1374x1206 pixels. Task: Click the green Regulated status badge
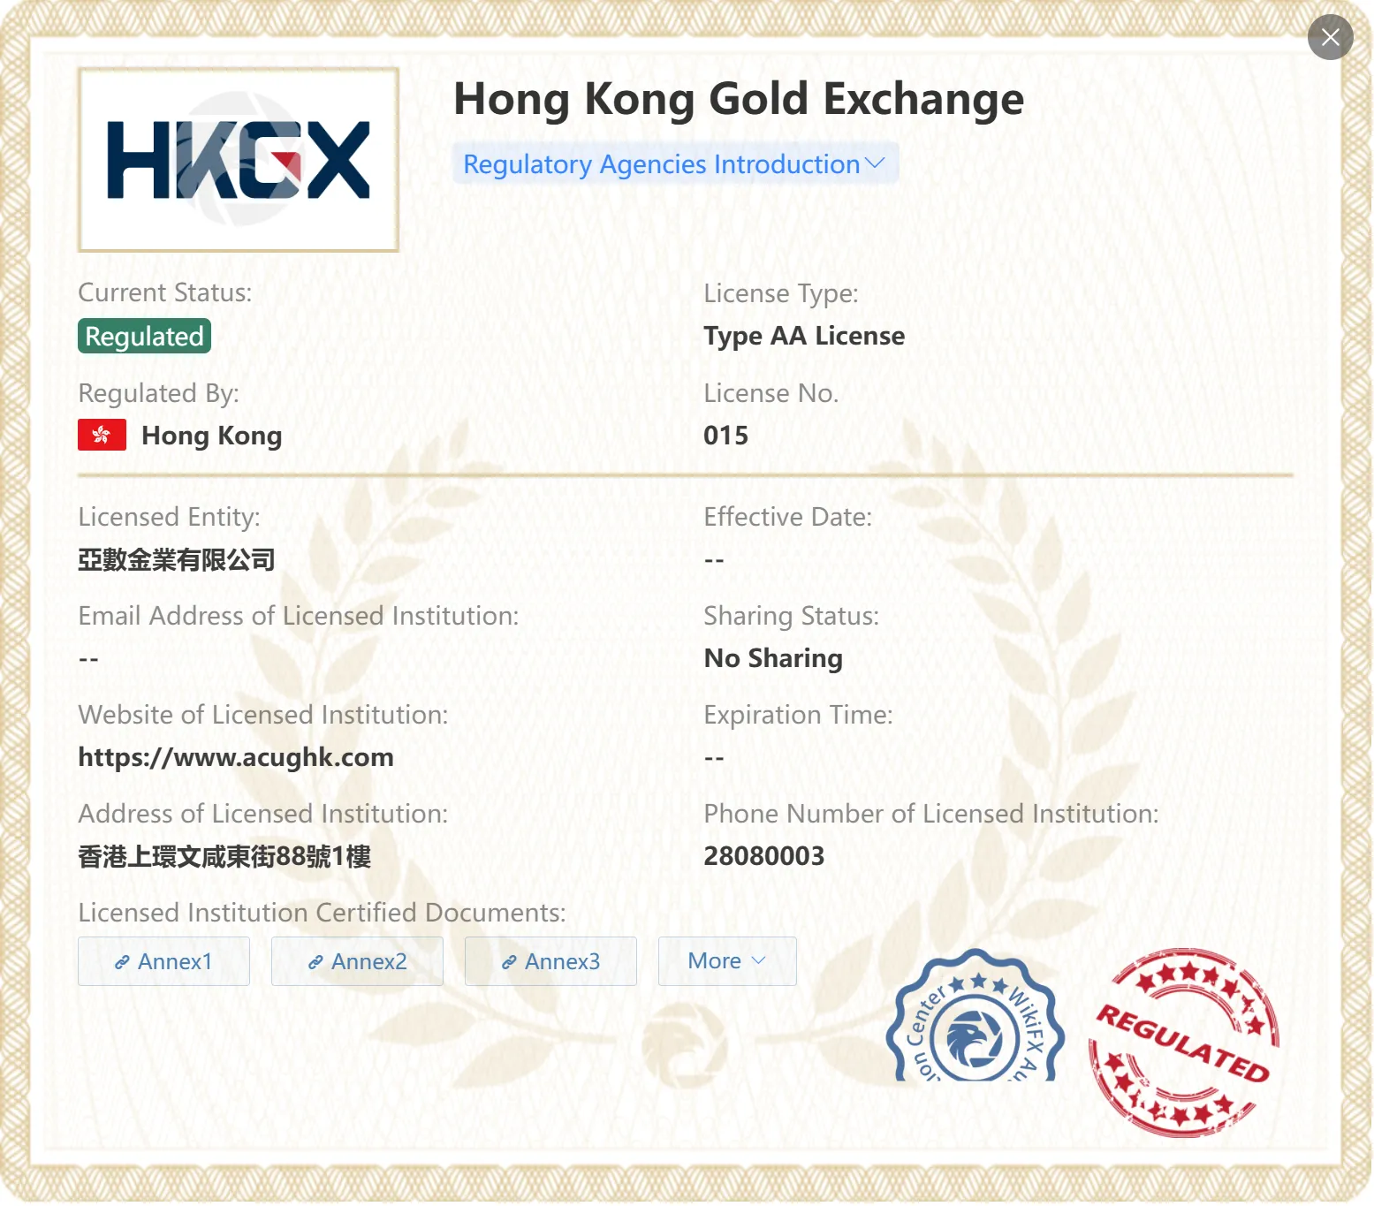click(x=144, y=336)
